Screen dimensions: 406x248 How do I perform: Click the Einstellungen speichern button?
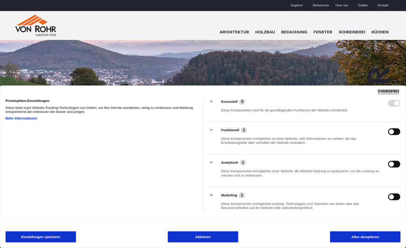40,236
